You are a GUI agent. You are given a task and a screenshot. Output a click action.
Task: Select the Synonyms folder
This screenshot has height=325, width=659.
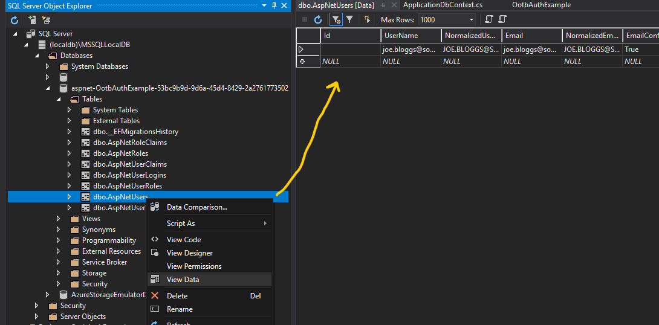(99, 230)
